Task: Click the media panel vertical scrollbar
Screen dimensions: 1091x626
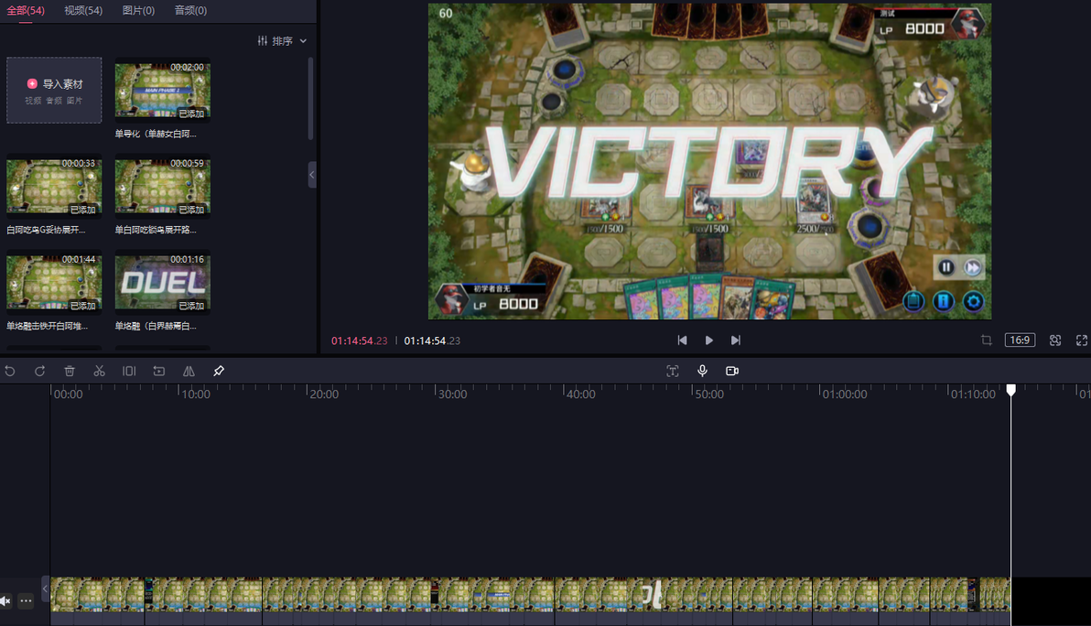Action: (x=310, y=99)
